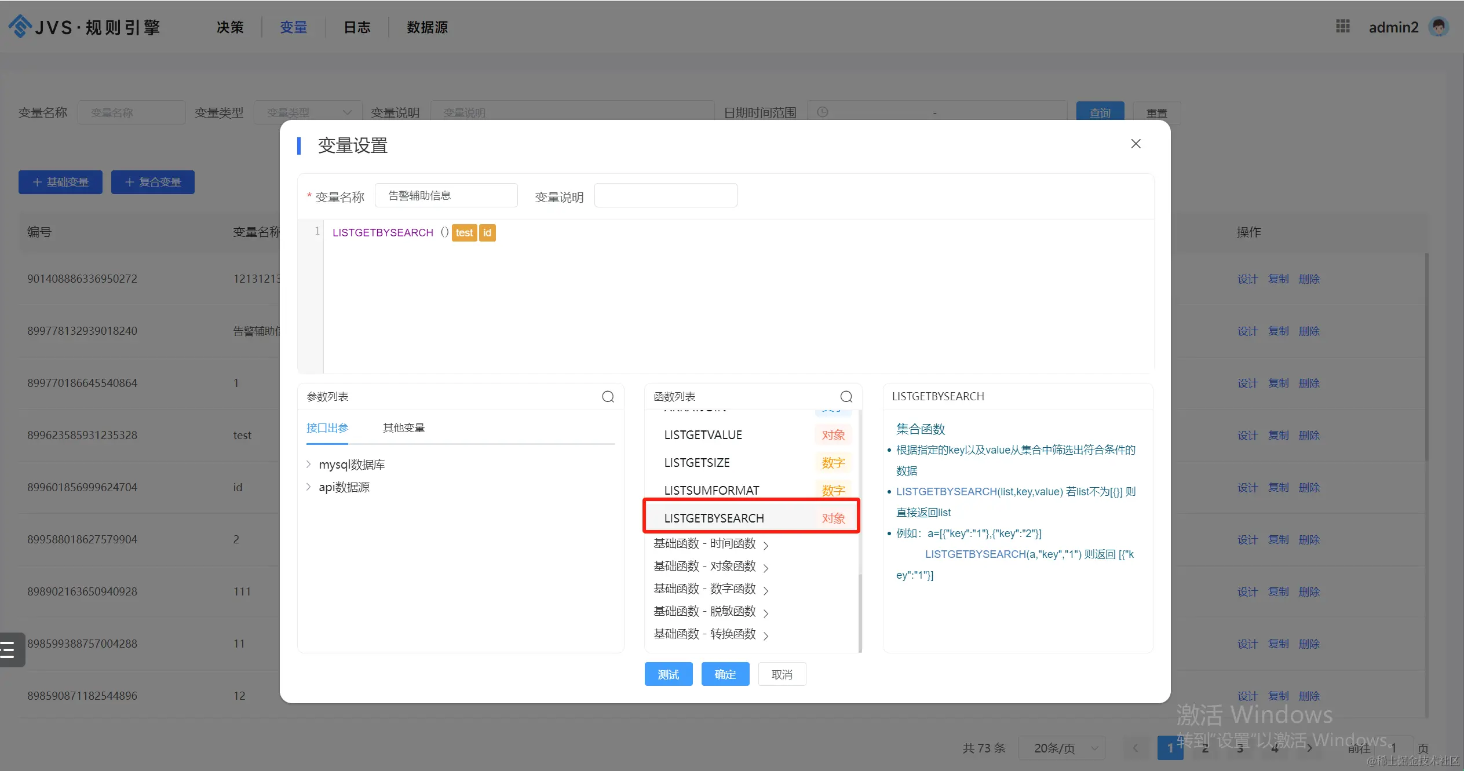Open the apps grid icon in header
Viewport: 1464px width, 771px height.
(1342, 27)
